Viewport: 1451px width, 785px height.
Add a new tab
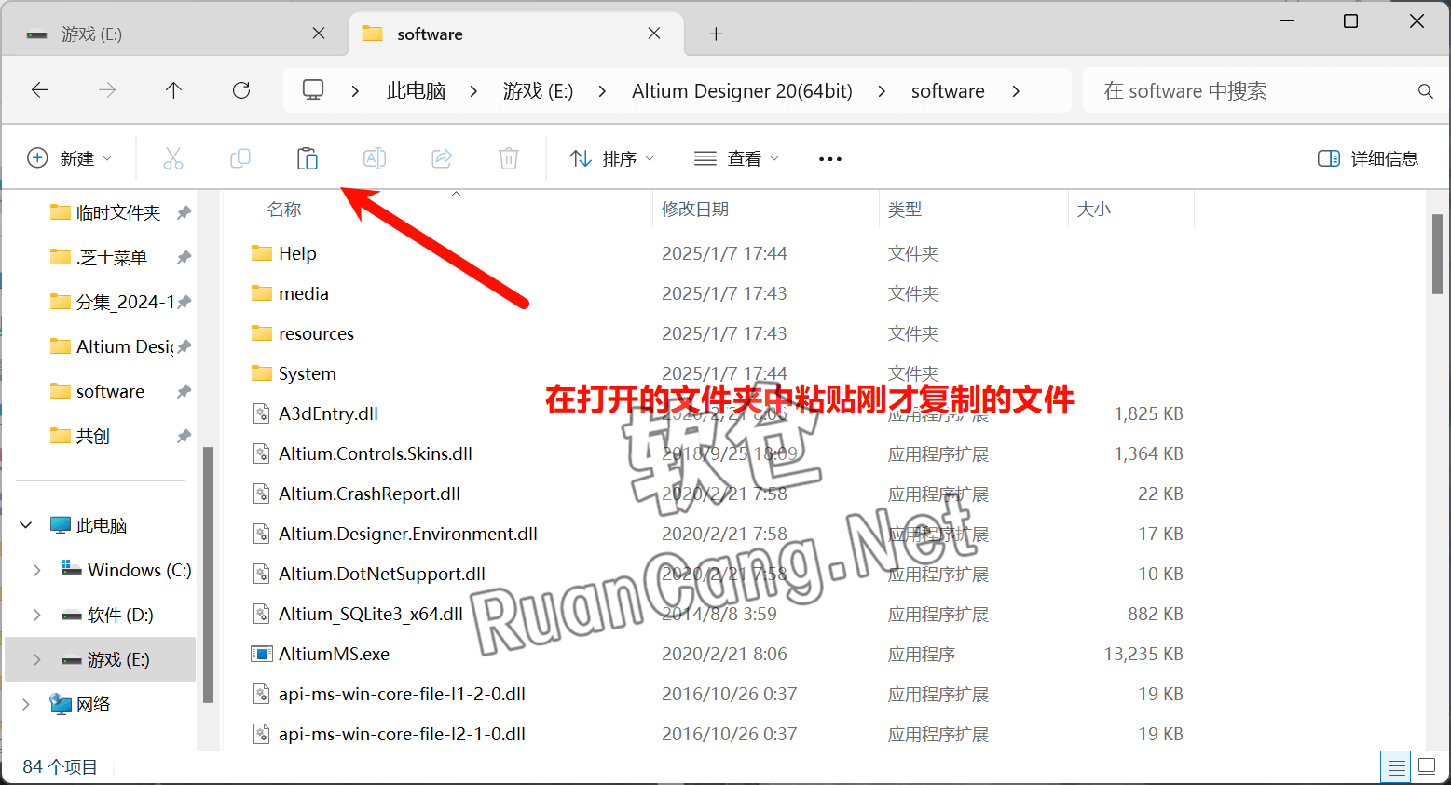point(716,34)
